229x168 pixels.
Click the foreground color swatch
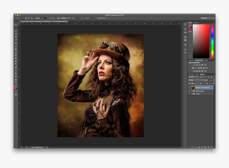[x=15, y=87]
